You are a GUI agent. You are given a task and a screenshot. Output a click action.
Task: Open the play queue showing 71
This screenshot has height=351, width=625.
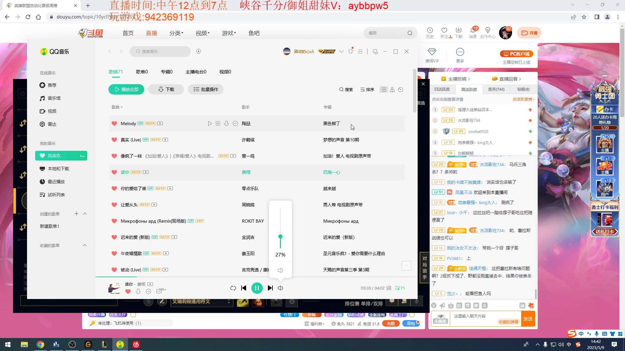tap(400, 288)
